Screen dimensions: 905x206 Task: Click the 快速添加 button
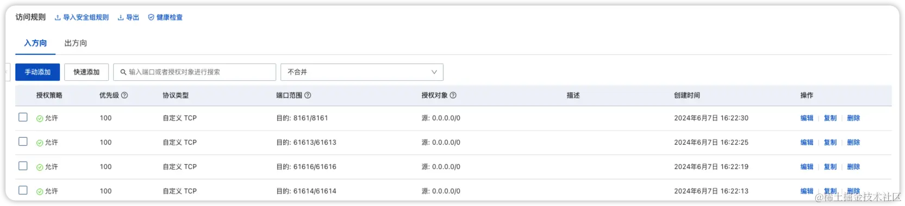point(86,72)
